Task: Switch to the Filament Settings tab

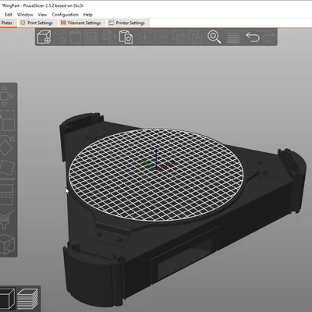Action: point(81,23)
